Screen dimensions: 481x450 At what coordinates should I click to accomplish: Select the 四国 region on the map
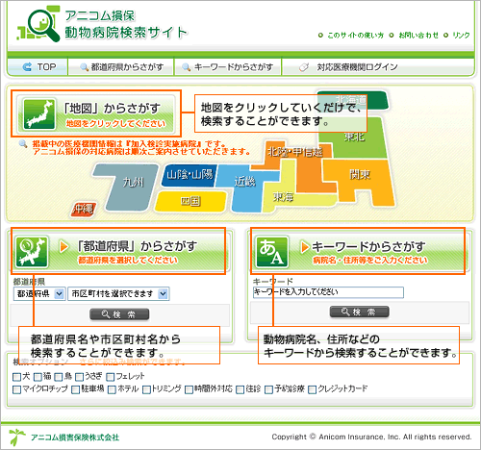click(190, 201)
